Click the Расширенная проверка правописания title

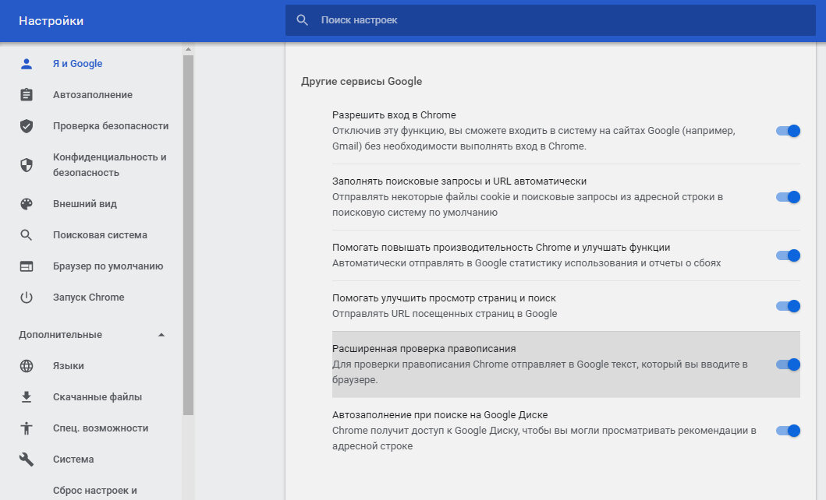pyautogui.click(x=424, y=349)
